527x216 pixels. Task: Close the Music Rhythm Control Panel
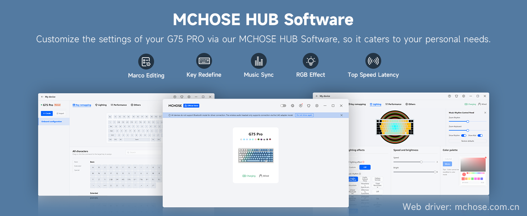[485, 113]
